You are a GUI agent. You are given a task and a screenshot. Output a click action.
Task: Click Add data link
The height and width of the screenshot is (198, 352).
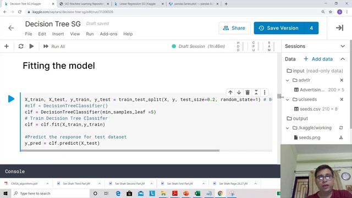pos(318,59)
